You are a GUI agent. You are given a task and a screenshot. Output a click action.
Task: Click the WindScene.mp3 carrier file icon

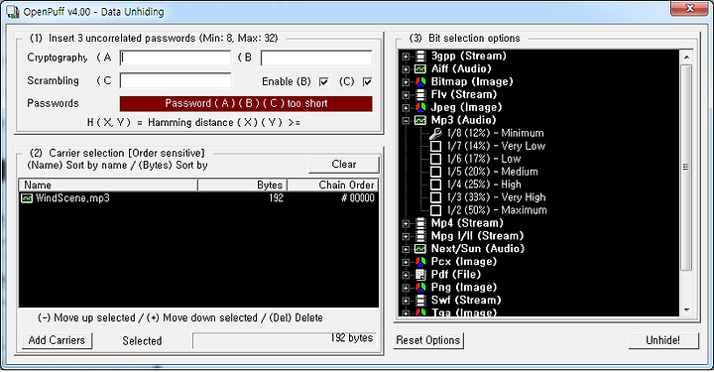[x=27, y=198]
